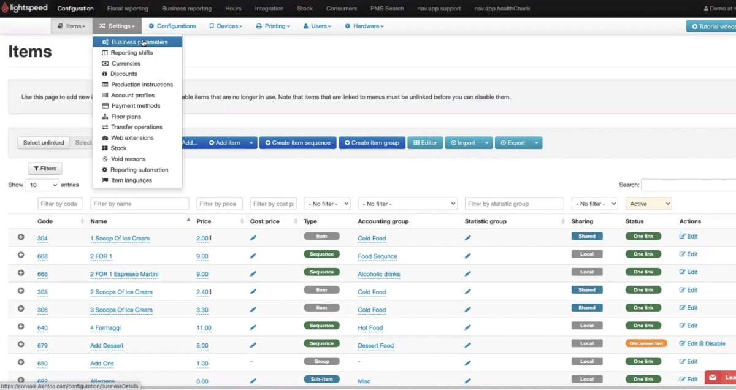Open the Export button arrow dropdown
This screenshot has width=736, height=390.
pos(537,143)
